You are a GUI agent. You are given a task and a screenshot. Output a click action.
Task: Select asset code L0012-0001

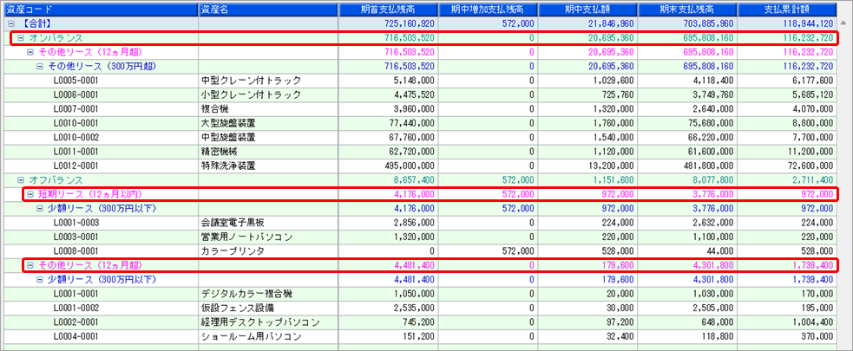coord(76,166)
